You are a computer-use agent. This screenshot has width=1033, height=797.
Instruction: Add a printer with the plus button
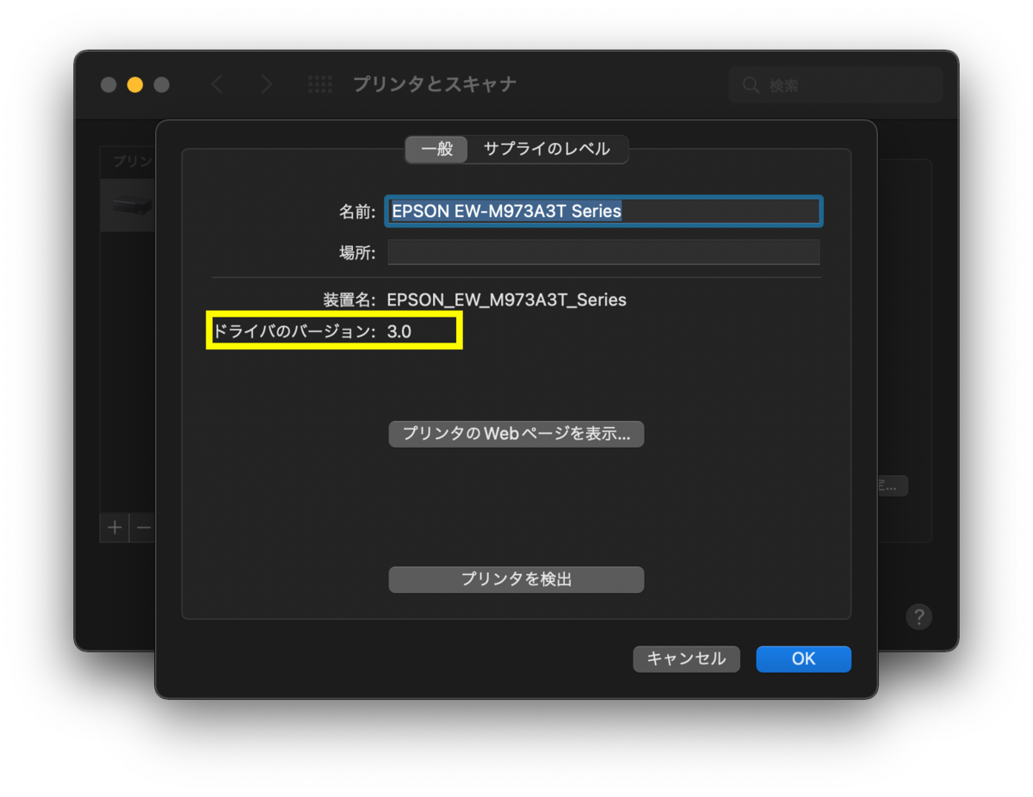(x=114, y=527)
